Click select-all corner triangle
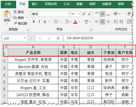 tap(6, 47)
